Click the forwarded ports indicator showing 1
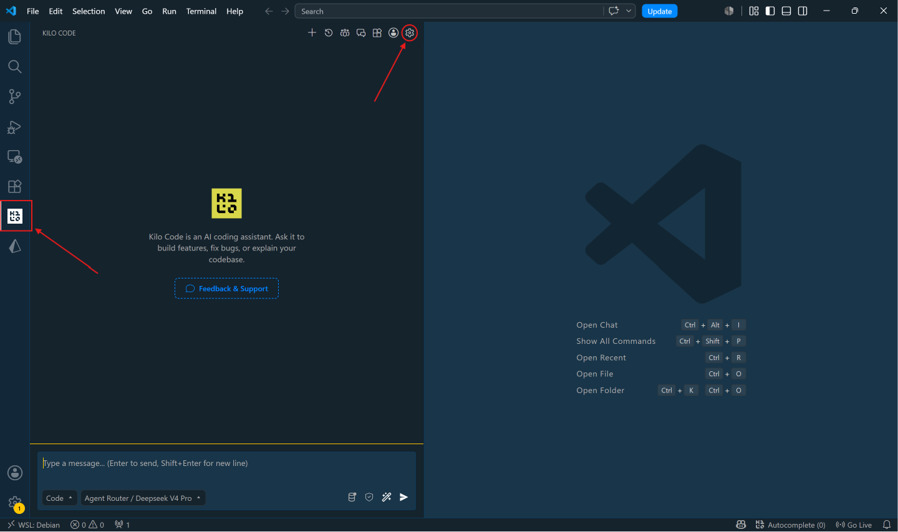Image resolution: width=898 pixels, height=532 pixels. [x=122, y=525]
